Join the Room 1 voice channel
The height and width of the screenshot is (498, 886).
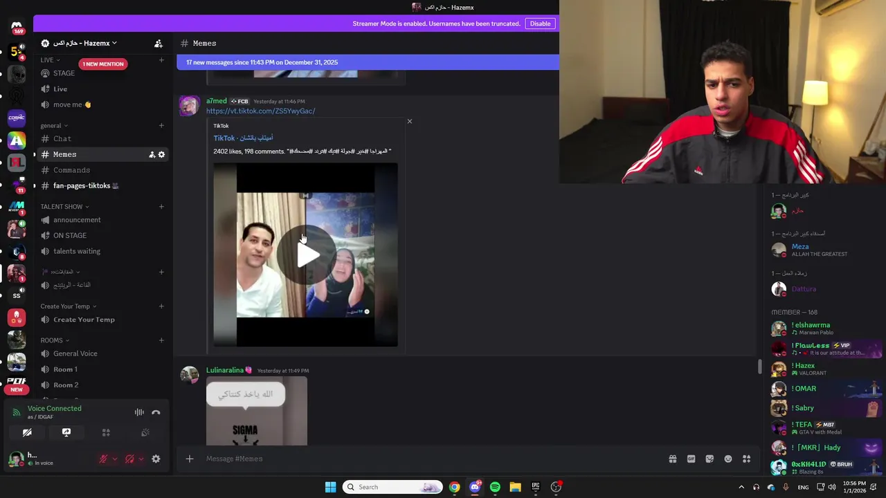coord(102,369)
